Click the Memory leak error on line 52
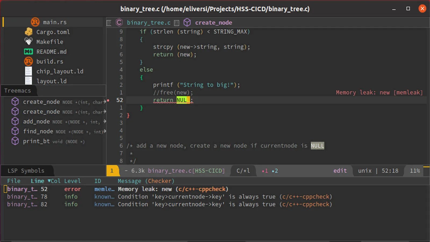Screen dimensions: 430x242 (173, 189)
